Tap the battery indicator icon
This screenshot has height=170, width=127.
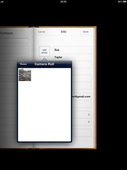point(125,2)
